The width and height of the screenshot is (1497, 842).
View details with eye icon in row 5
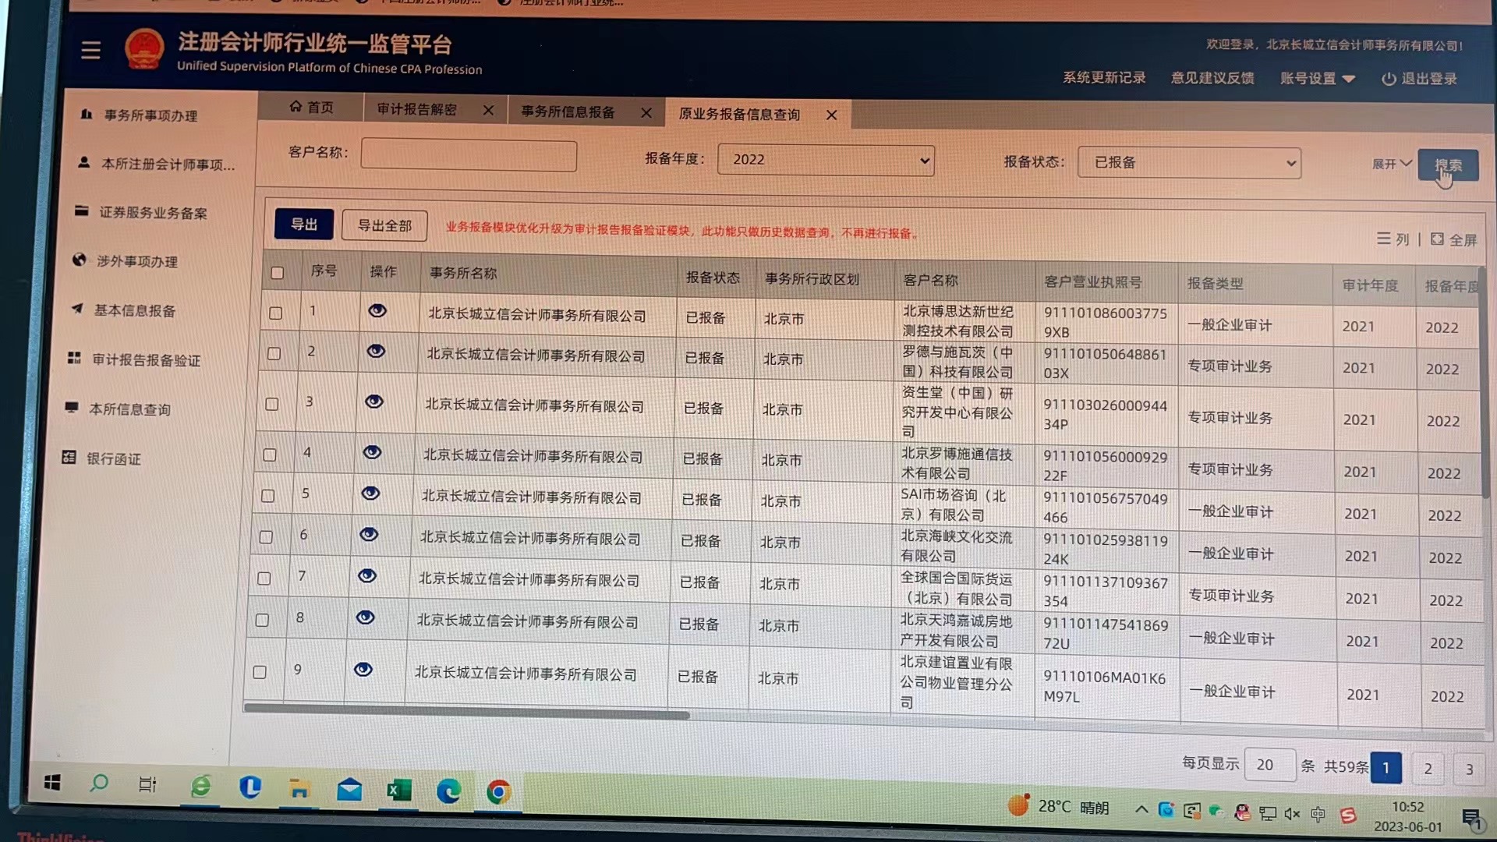click(370, 494)
